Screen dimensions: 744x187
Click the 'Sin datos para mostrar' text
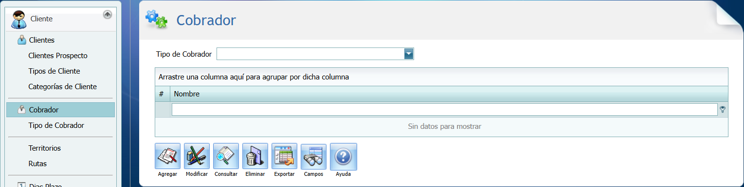coord(444,126)
